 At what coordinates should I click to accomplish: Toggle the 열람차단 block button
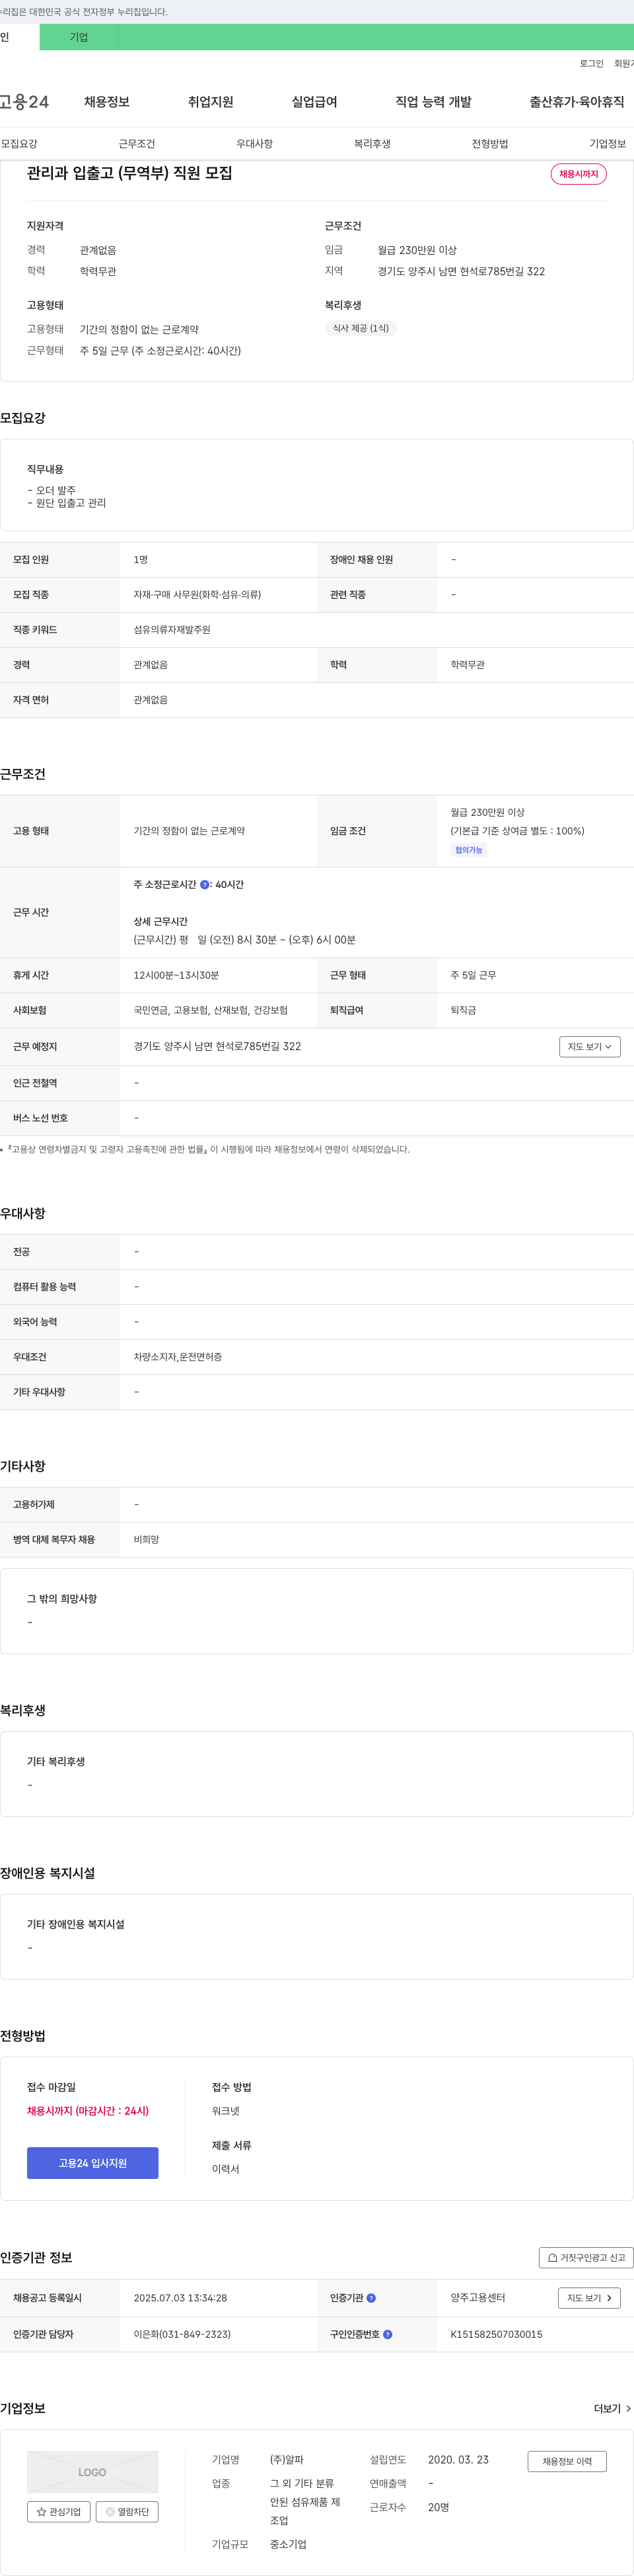click(127, 2511)
